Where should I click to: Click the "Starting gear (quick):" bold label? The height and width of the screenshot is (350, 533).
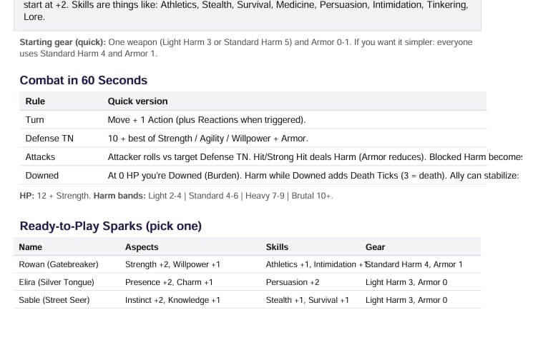click(63, 42)
